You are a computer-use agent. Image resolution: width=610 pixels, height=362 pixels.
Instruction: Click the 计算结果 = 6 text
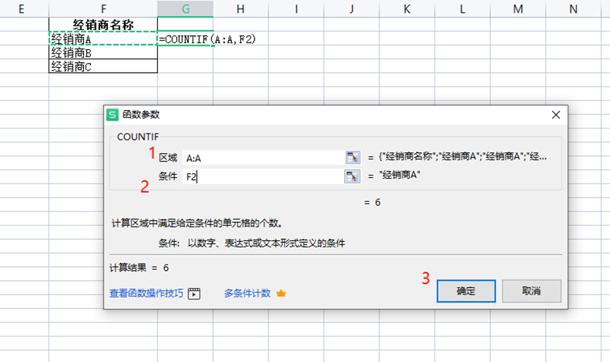[139, 268]
